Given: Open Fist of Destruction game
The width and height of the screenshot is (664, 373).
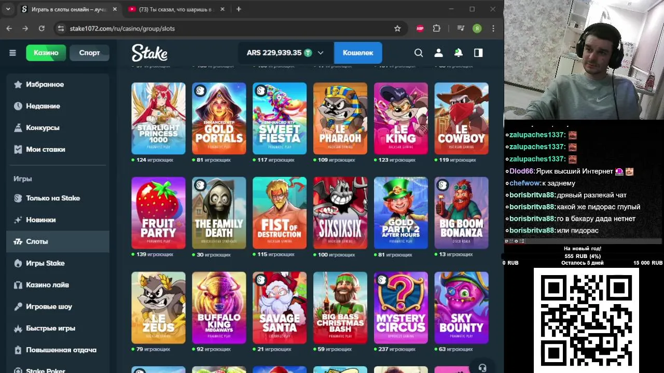Looking at the screenshot, I should (280, 213).
